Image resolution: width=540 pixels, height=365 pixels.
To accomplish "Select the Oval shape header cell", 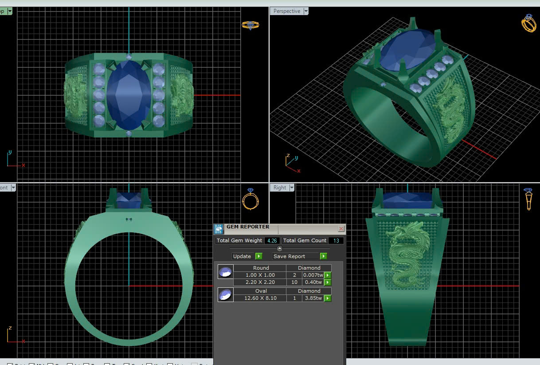I will pyautogui.click(x=261, y=291).
